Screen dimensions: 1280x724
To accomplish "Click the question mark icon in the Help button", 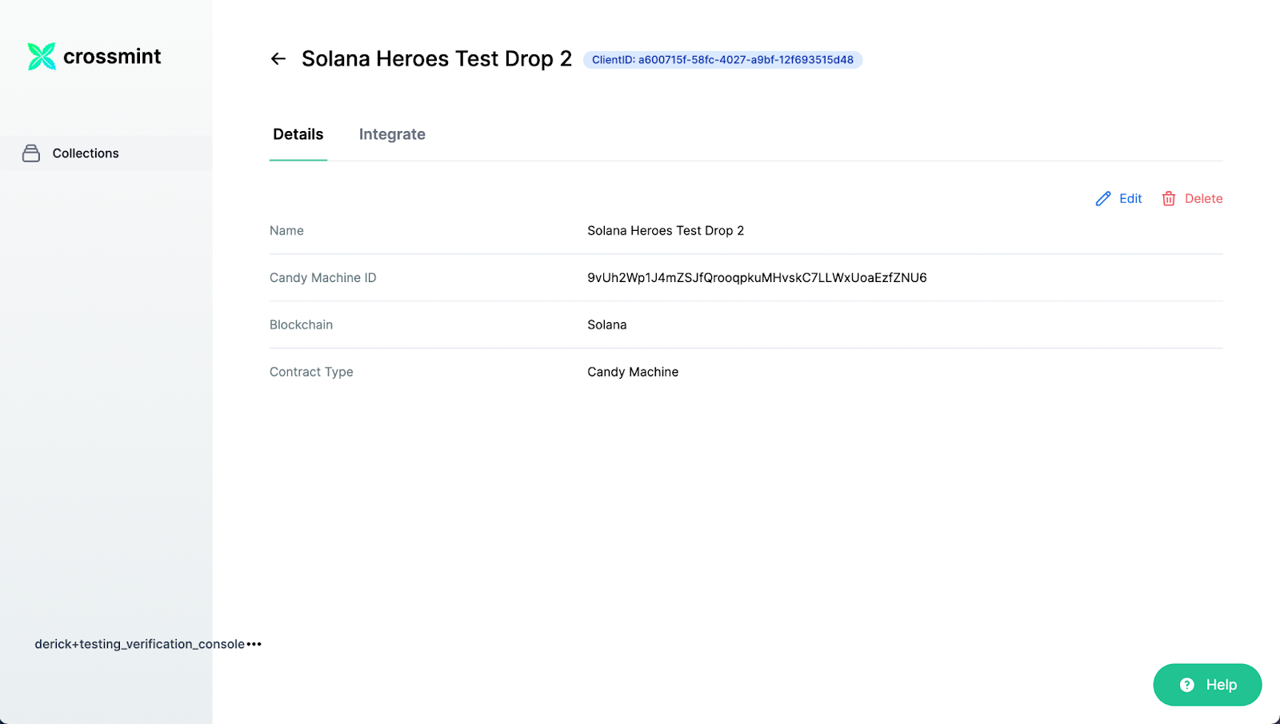I will point(1187,685).
